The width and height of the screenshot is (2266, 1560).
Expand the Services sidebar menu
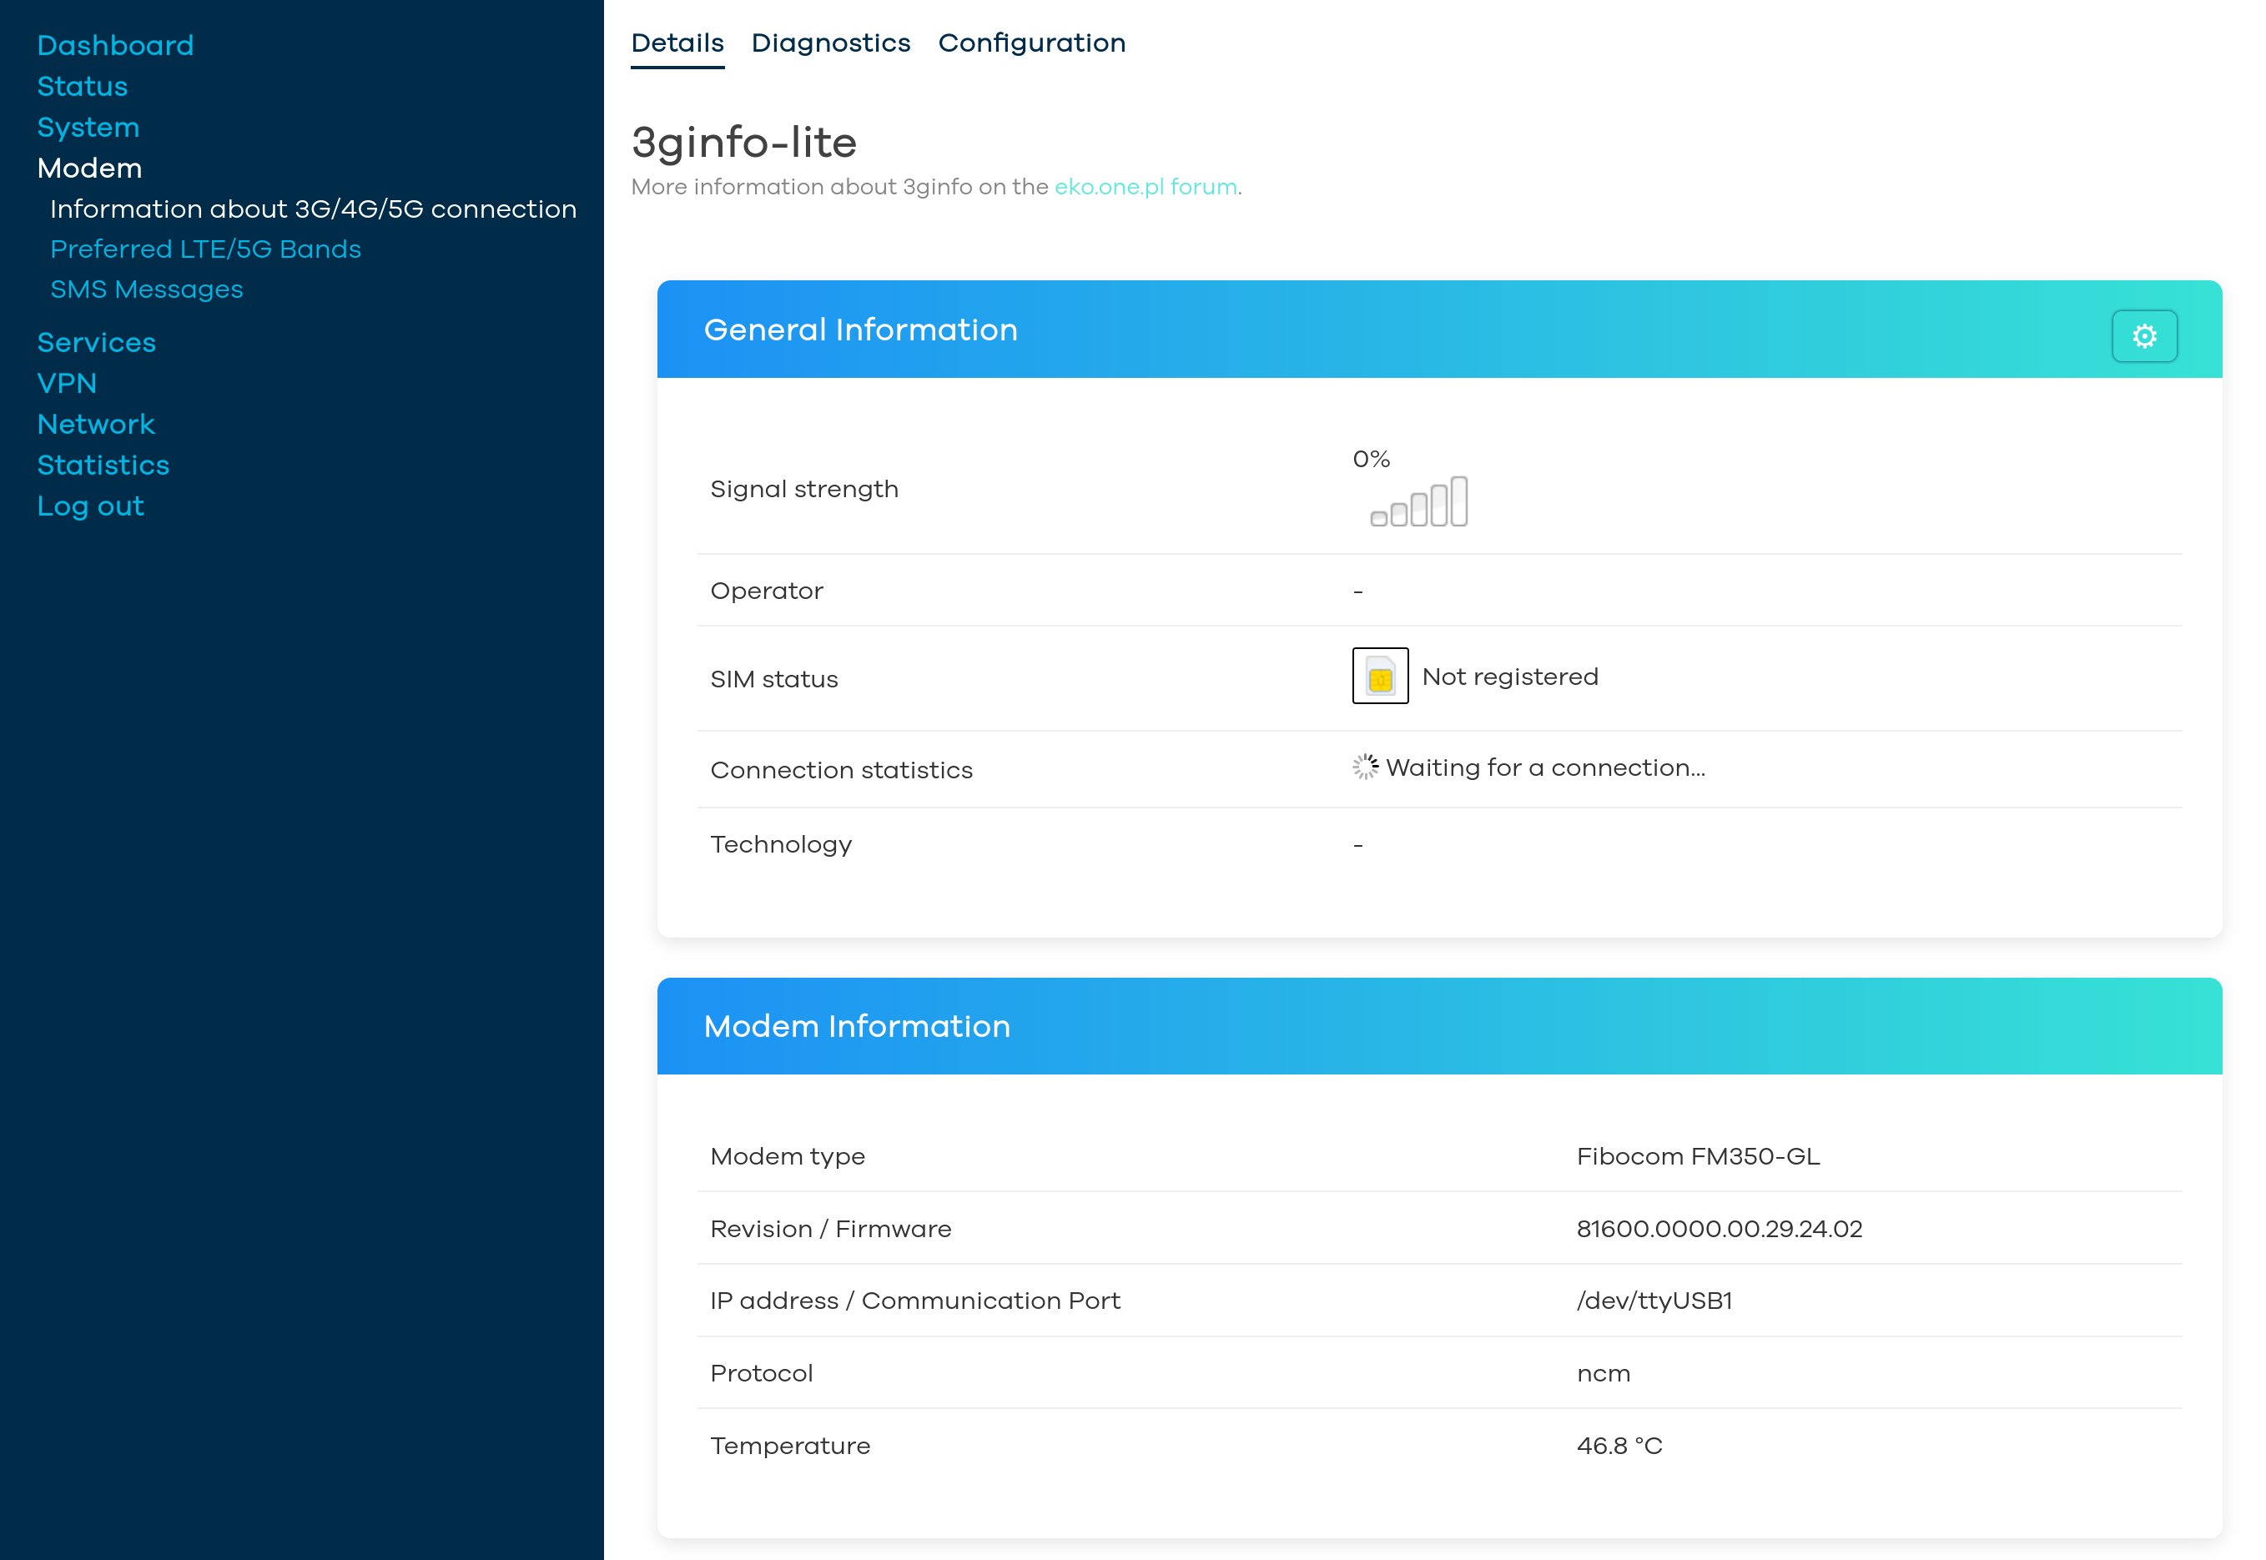click(x=96, y=342)
